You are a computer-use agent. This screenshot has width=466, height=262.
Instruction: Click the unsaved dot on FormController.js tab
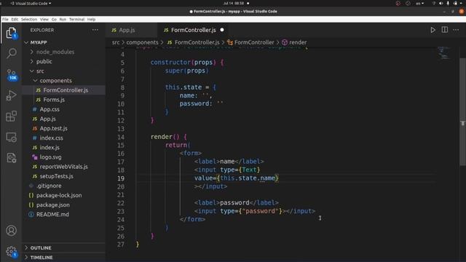pyautogui.click(x=222, y=30)
